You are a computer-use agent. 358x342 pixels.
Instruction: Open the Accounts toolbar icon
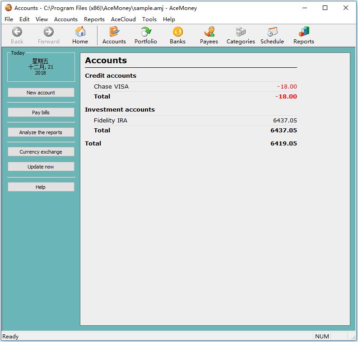[x=114, y=35]
